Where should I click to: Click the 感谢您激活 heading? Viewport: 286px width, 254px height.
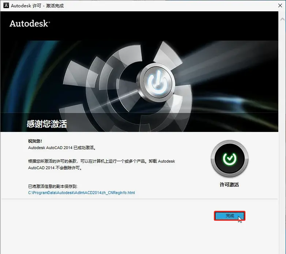[47, 124]
